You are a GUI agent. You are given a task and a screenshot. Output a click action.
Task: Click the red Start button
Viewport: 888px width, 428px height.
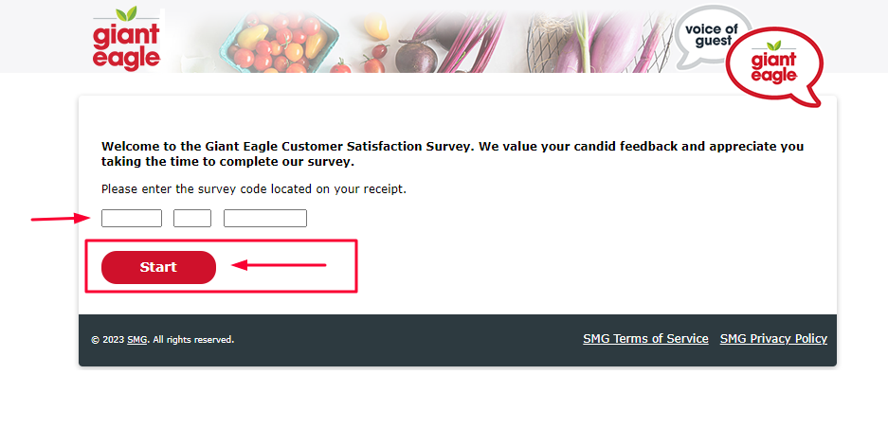158,267
